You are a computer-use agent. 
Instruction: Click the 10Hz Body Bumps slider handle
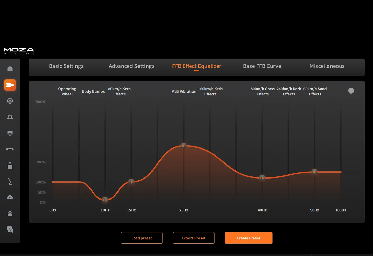pos(105,200)
